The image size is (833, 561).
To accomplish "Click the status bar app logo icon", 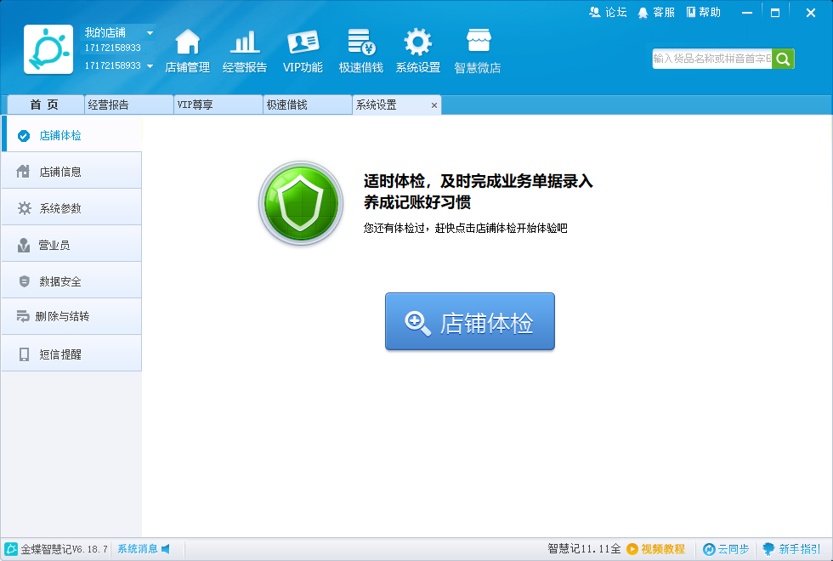I will coord(10,549).
